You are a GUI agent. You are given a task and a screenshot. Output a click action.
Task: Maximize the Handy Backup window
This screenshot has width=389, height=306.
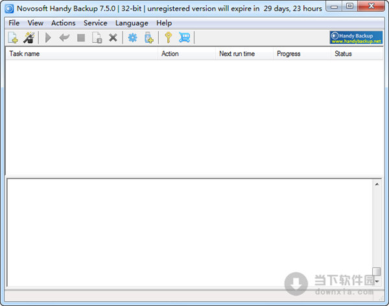tap(350, 6)
